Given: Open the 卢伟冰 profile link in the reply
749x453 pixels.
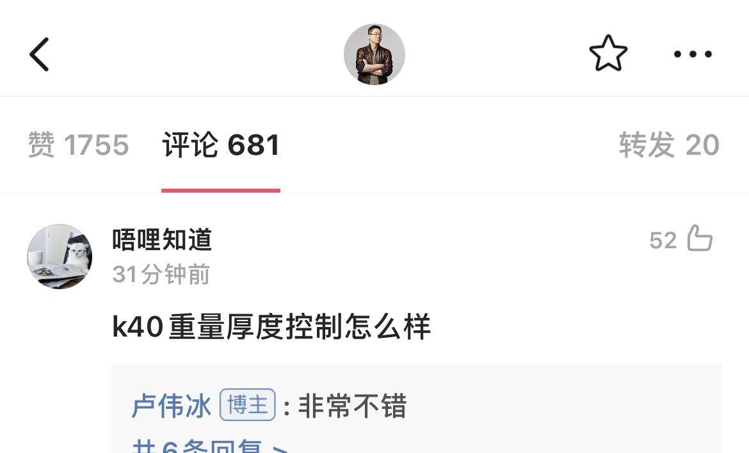Looking at the screenshot, I should tap(172, 406).
